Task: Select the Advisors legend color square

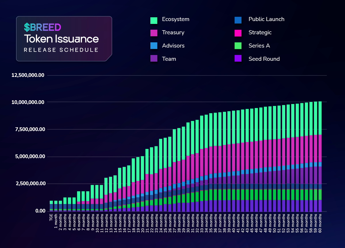Action: 154,46
